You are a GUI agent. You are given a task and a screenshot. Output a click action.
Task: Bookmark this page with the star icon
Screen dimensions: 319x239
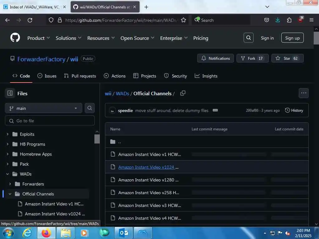pos(183,20)
